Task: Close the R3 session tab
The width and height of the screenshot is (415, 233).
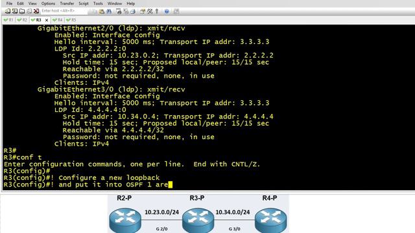Action: pyautogui.click(x=47, y=20)
